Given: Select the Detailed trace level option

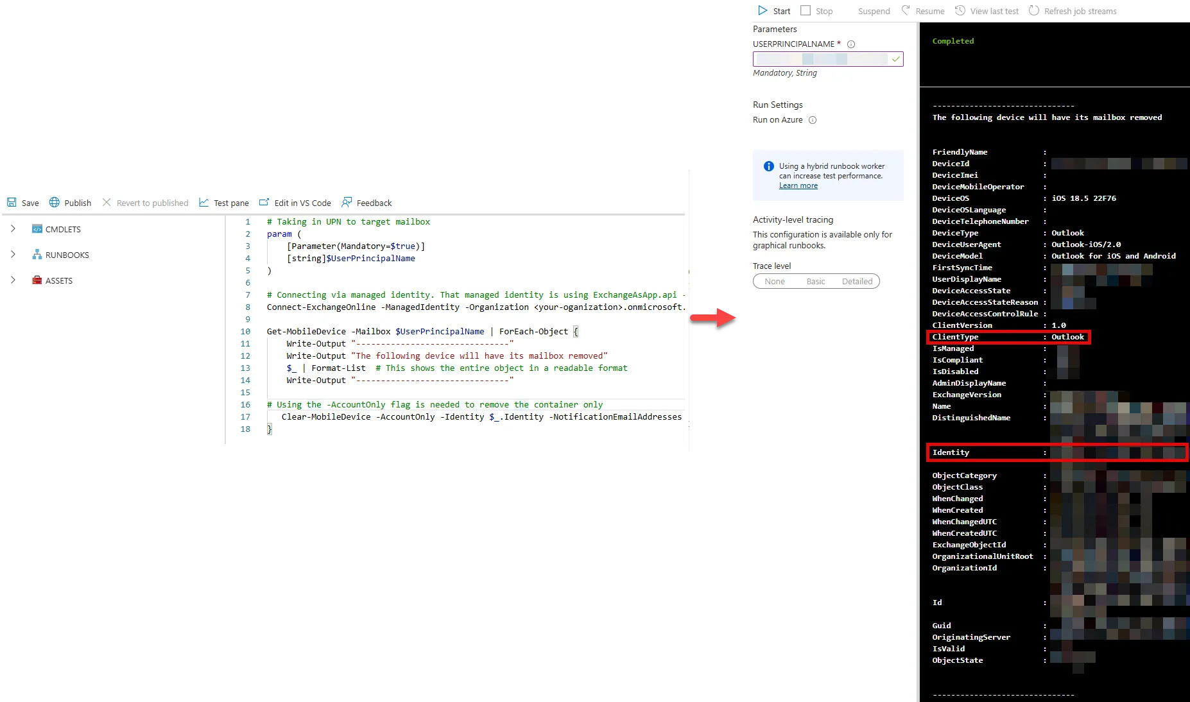Looking at the screenshot, I should point(858,281).
